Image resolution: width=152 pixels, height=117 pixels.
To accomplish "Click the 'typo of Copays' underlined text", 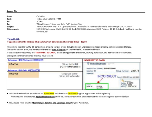I will pos(59,50).
